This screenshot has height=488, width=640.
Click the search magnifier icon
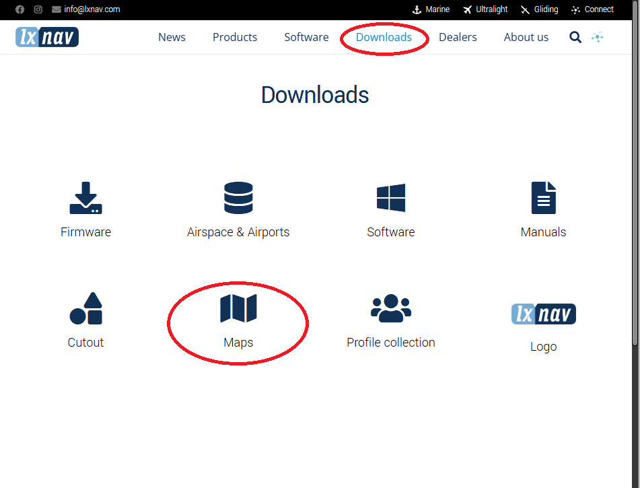(x=575, y=37)
